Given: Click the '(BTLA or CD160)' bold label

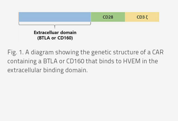Looking at the screenshot, I should [x=55, y=38].
